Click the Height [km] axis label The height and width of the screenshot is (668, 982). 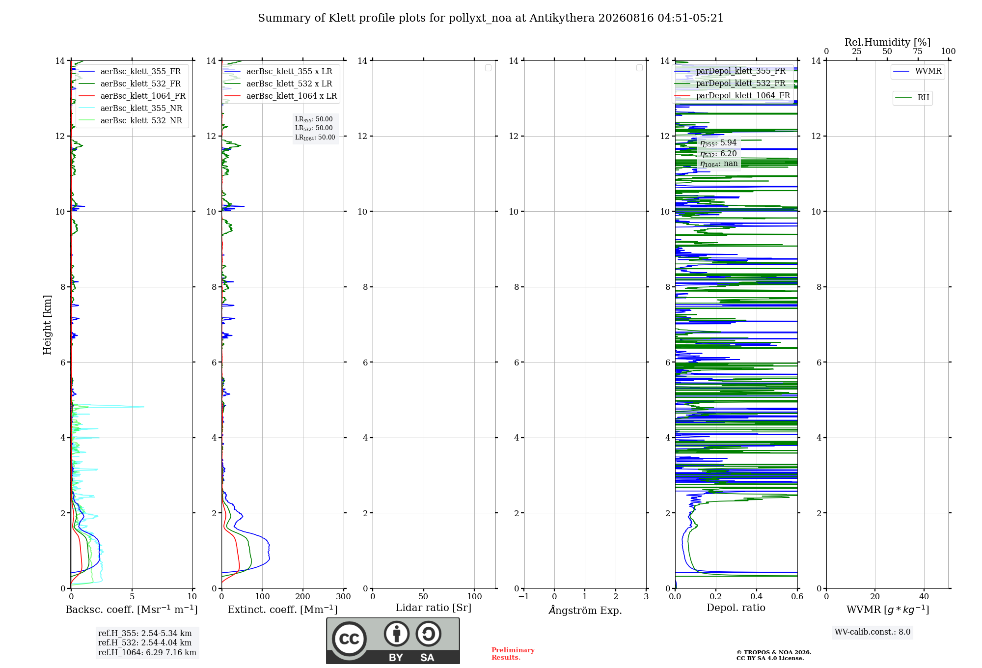click(x=47, y=325)
